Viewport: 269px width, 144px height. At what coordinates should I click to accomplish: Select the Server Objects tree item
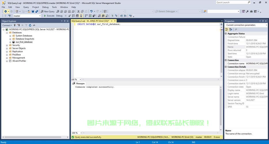click(x=19, y=48)
